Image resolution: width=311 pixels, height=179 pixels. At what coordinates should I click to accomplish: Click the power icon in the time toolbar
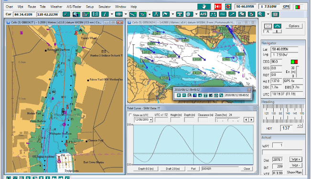216,95
